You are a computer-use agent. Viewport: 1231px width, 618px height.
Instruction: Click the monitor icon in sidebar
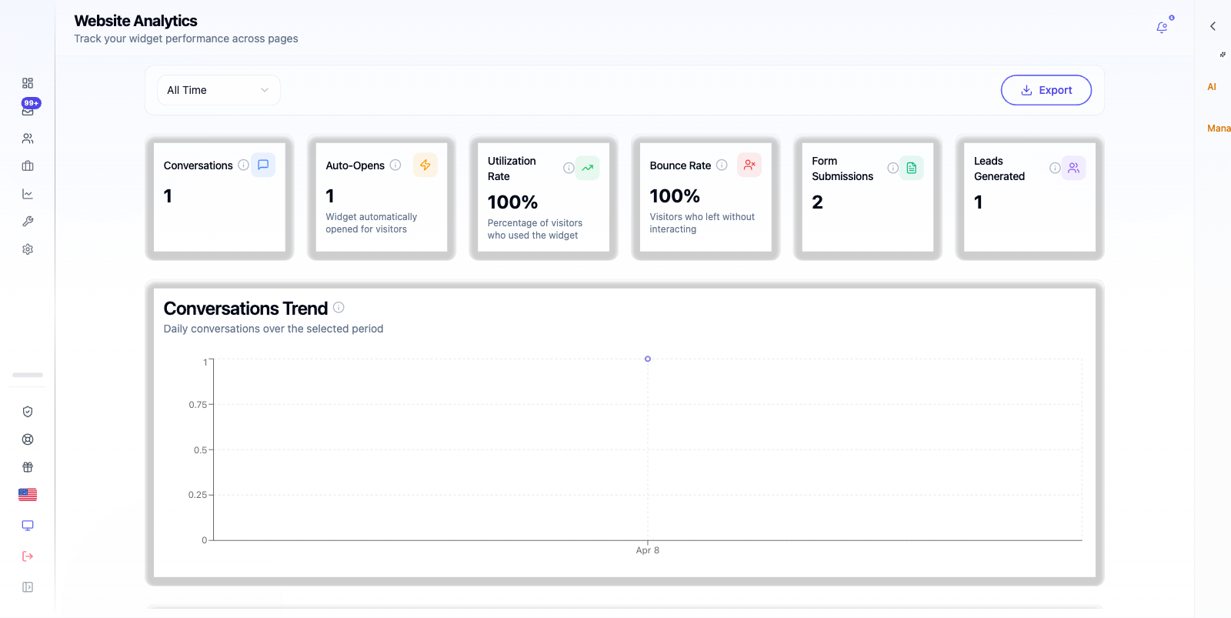tap(28, 526)
